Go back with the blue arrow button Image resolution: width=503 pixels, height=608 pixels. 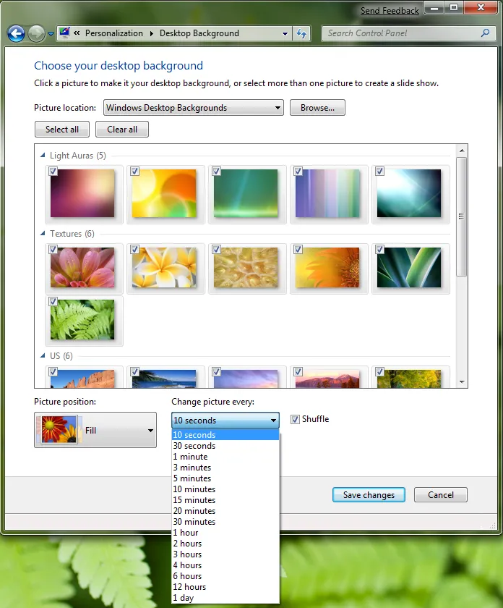pyautogui.click(x=17, y=34)
